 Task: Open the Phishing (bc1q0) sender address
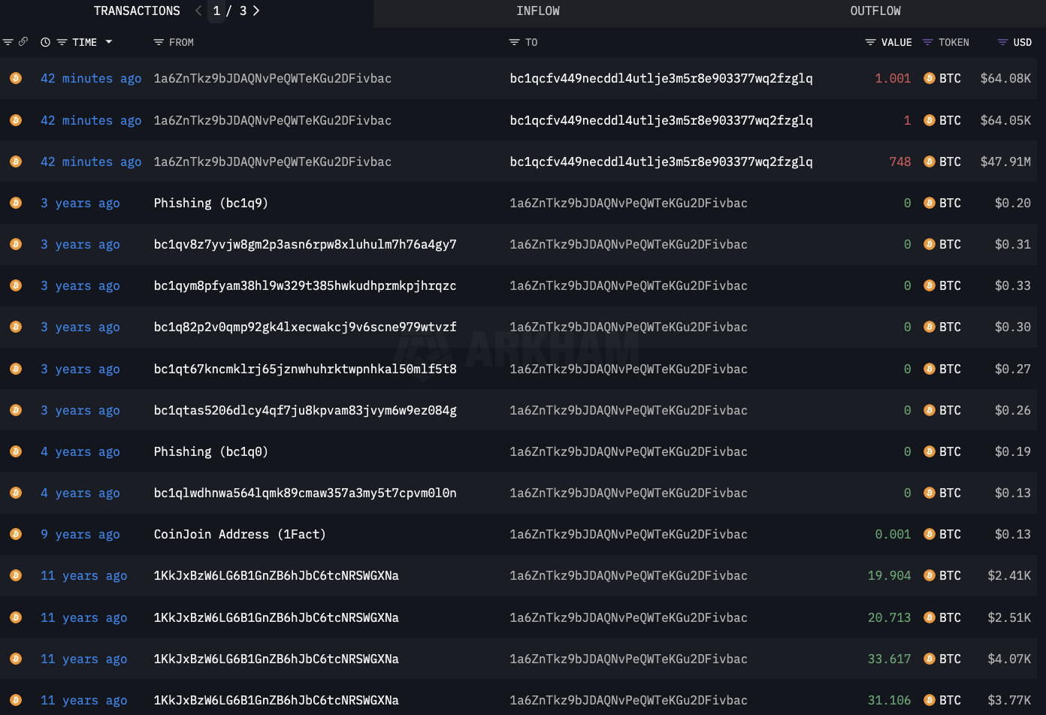click(x=211, y=451)
